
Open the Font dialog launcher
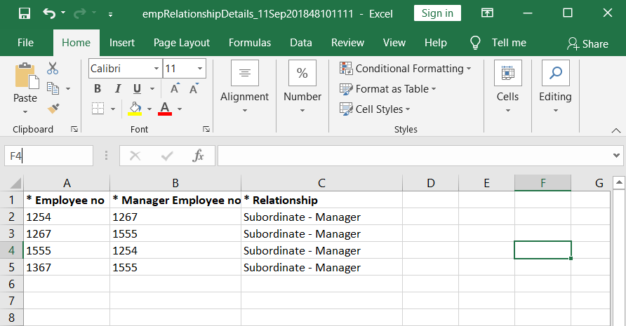[x=206, y=129]
